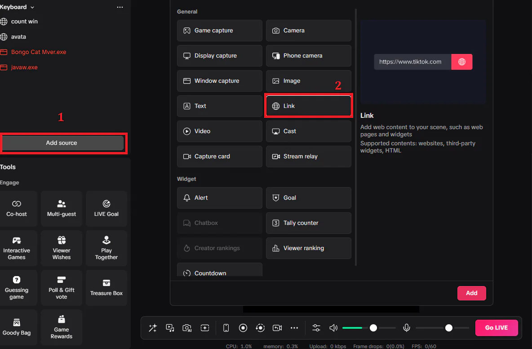The width and height of the screenshot is (532, 349).
Task: Adjust the microphone volume slider
Action: 448,327
